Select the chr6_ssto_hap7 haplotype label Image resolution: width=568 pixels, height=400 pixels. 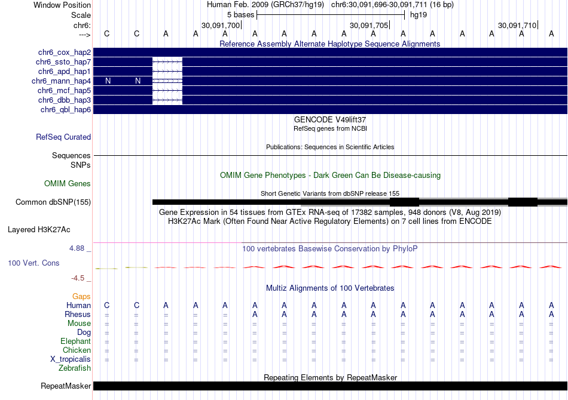pyautogui.click(x=63, y=62)
